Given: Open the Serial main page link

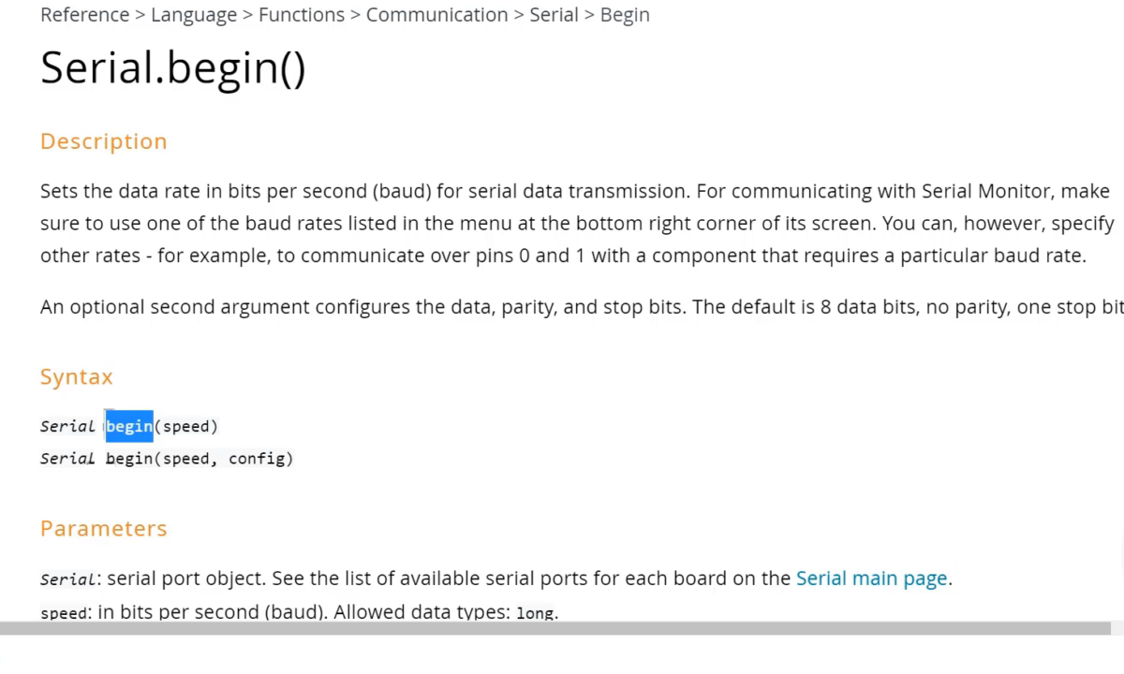Looking at the screenshot, I should [871, 579].
